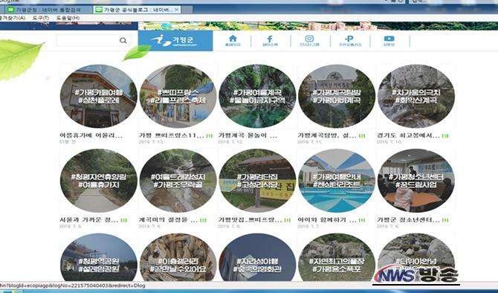The width and height of the screenshot is (498, 293).
Task: Open the #가평카페여행 #상천플로레 thumbnail
Action: click(x=98, y=96)
